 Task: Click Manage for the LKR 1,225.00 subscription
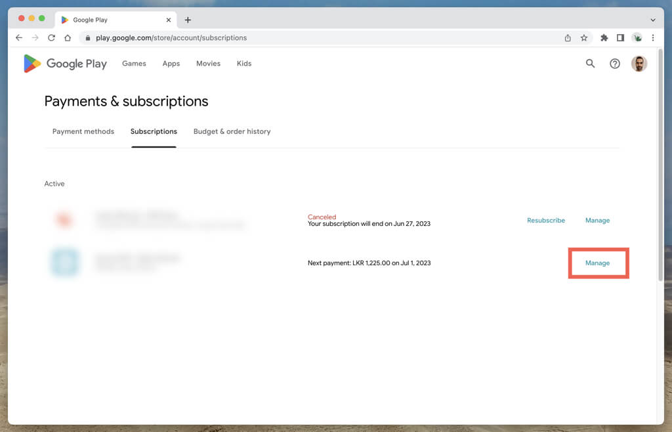(597, 263)
